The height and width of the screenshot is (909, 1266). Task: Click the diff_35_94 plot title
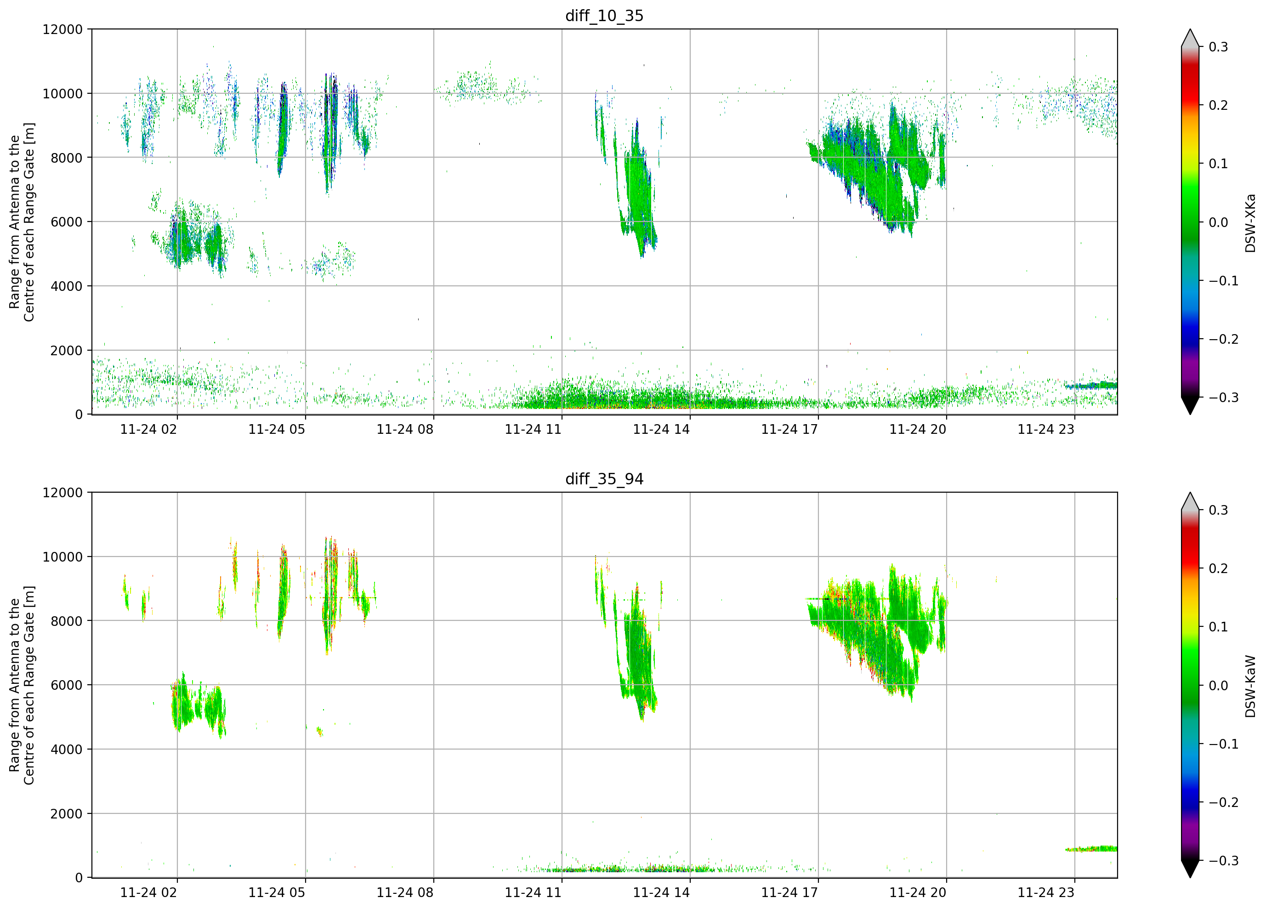[605, 479]
